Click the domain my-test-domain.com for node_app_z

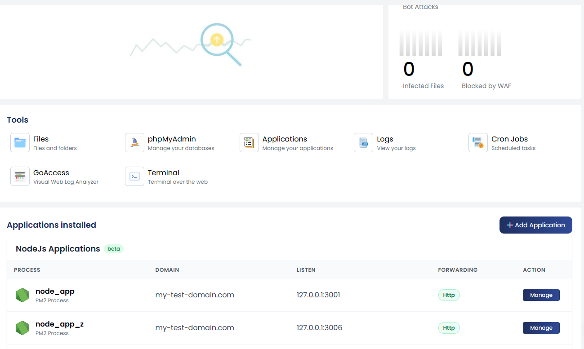point(195,328)
